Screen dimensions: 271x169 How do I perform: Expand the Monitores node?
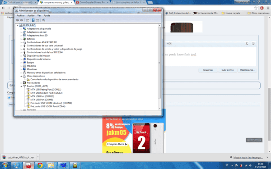[x=21, y=69]
